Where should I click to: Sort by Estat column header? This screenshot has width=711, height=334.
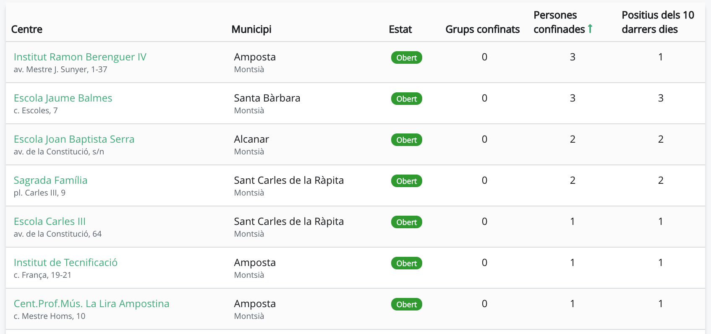pyautogui.click(x=400, y=29)
